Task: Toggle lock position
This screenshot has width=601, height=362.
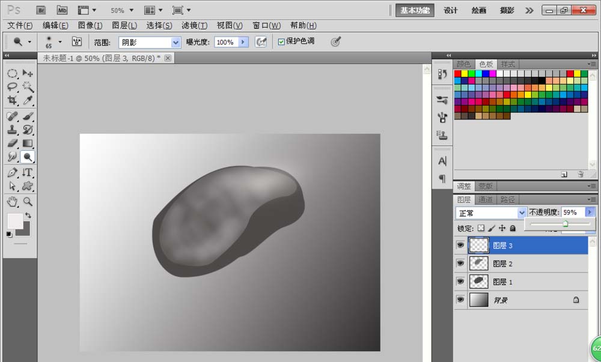Action: click(x=502, y=229)
